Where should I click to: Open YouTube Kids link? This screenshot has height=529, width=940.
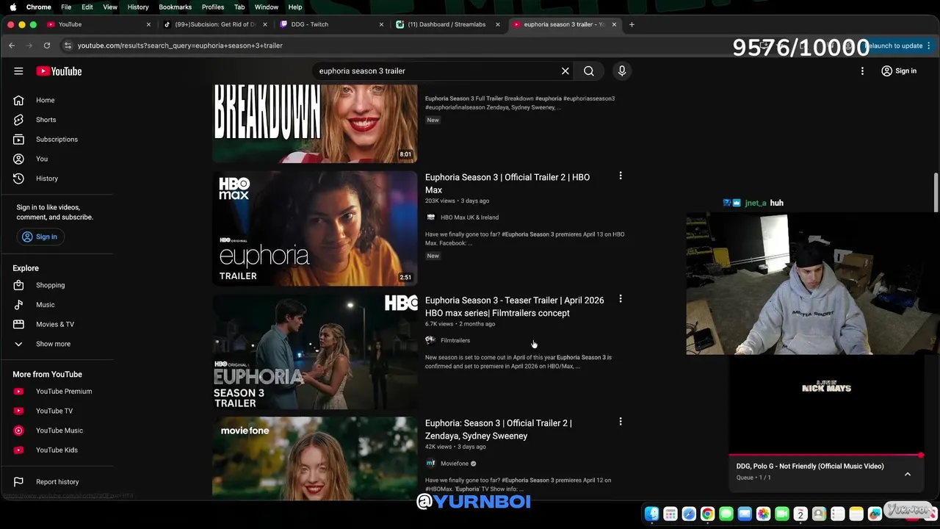[x=57, y=450]
